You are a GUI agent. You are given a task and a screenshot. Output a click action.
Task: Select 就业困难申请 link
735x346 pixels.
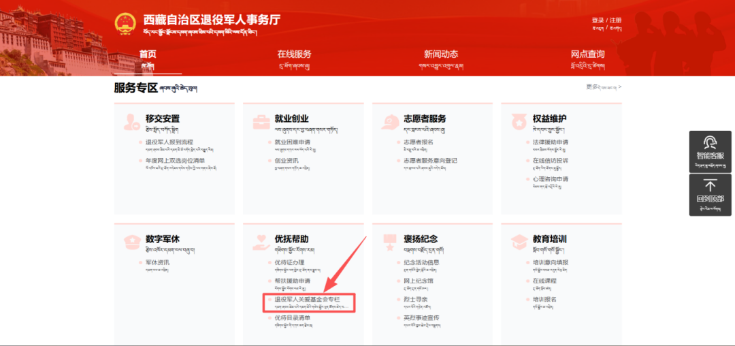[292, 142]
